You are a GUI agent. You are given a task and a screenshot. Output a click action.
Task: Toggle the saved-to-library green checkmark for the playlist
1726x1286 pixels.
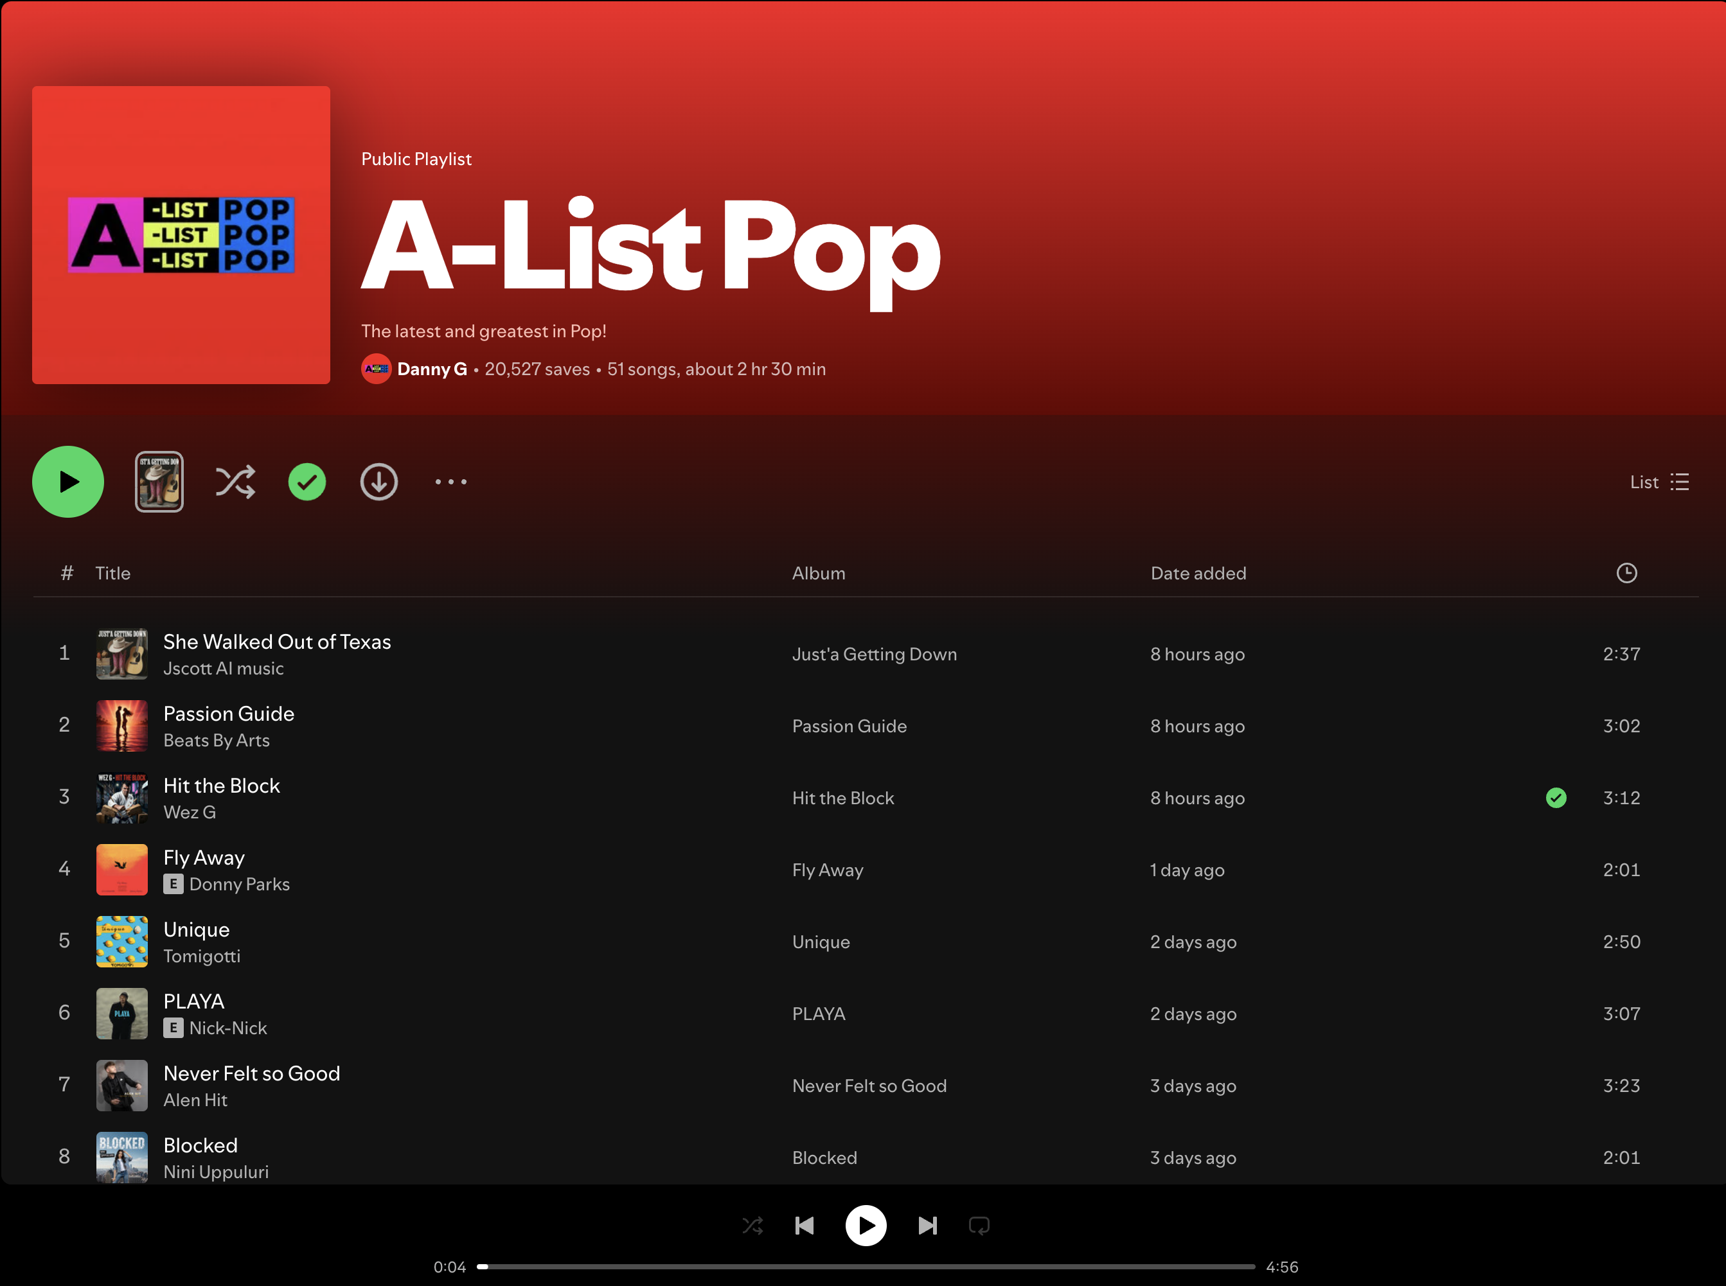coord(307,482)
